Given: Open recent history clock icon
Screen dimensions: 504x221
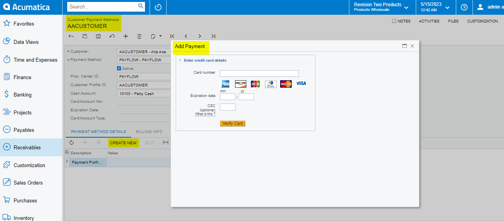Looking at the screenshot, I should [x=158, y=7].
